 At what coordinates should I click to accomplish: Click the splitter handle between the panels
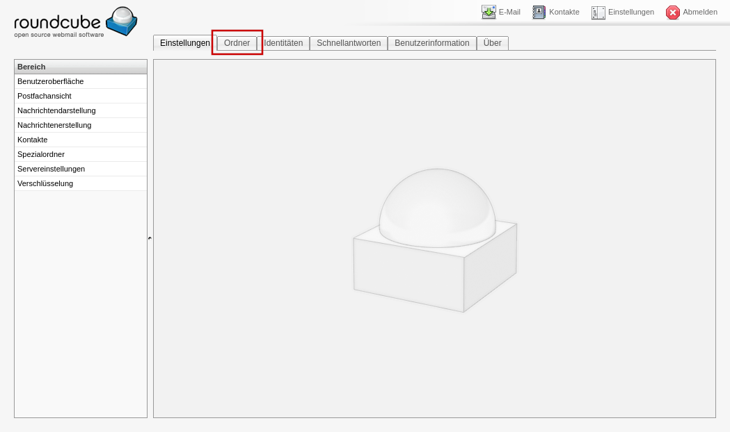pos(150,238)
